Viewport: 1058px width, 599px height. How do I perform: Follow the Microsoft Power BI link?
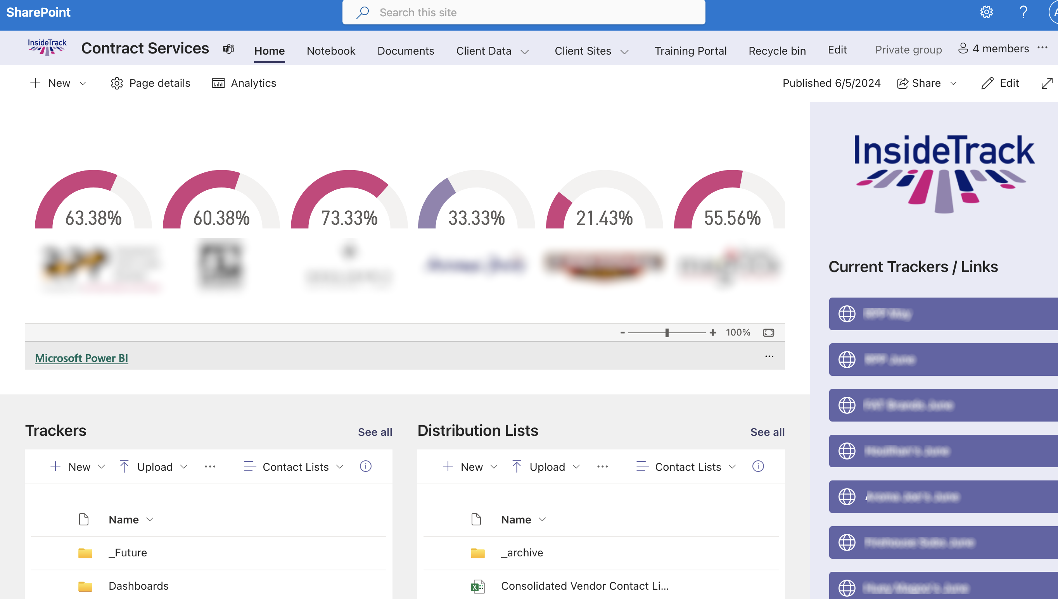tap(81, 358)
